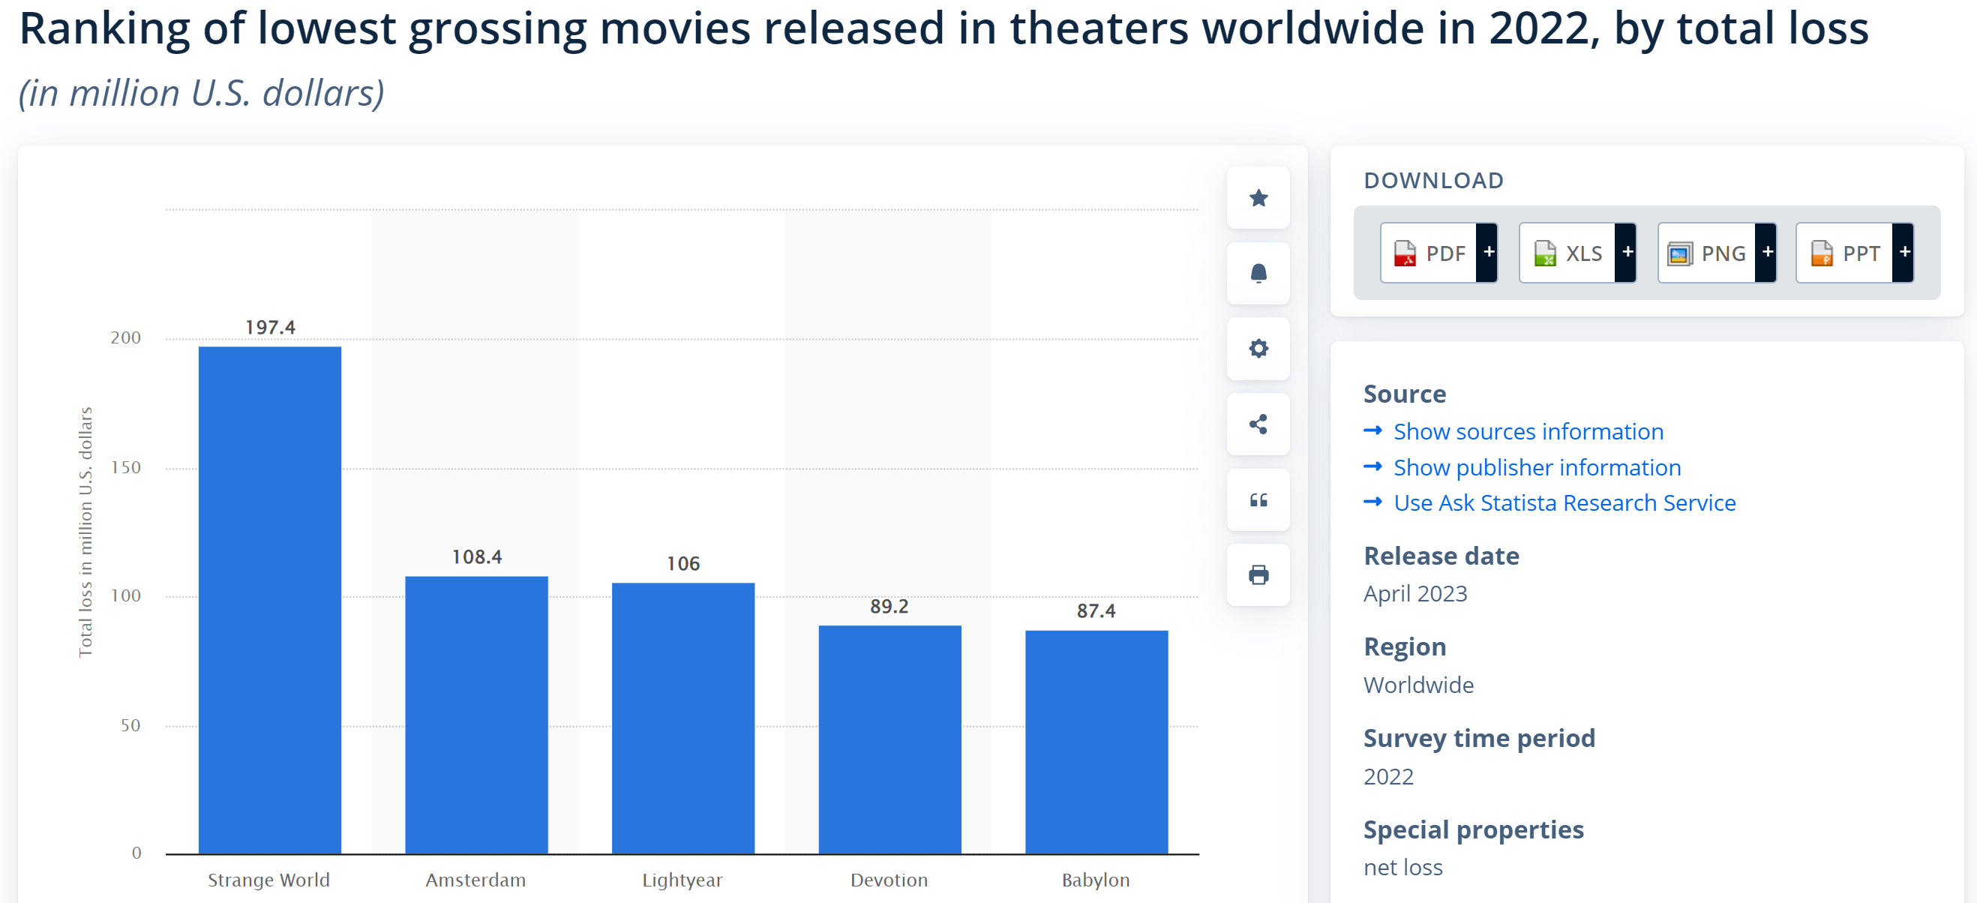Image resolution: width=1977 pixels, height=903 pixels.
Task: Click the print icon
Action: (x=1258, y=574)
